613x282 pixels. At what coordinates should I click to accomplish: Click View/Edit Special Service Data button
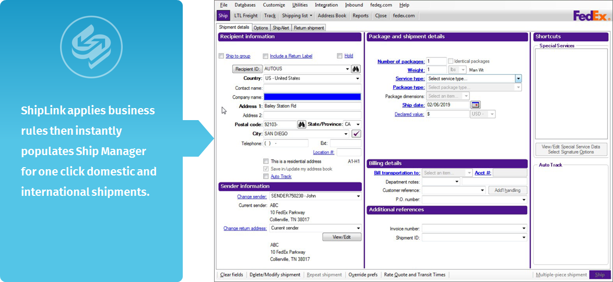pos(571,149)
